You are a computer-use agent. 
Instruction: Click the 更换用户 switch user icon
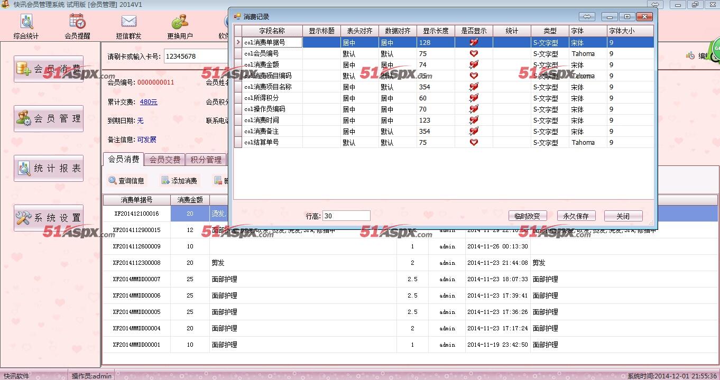click(180, 26)
